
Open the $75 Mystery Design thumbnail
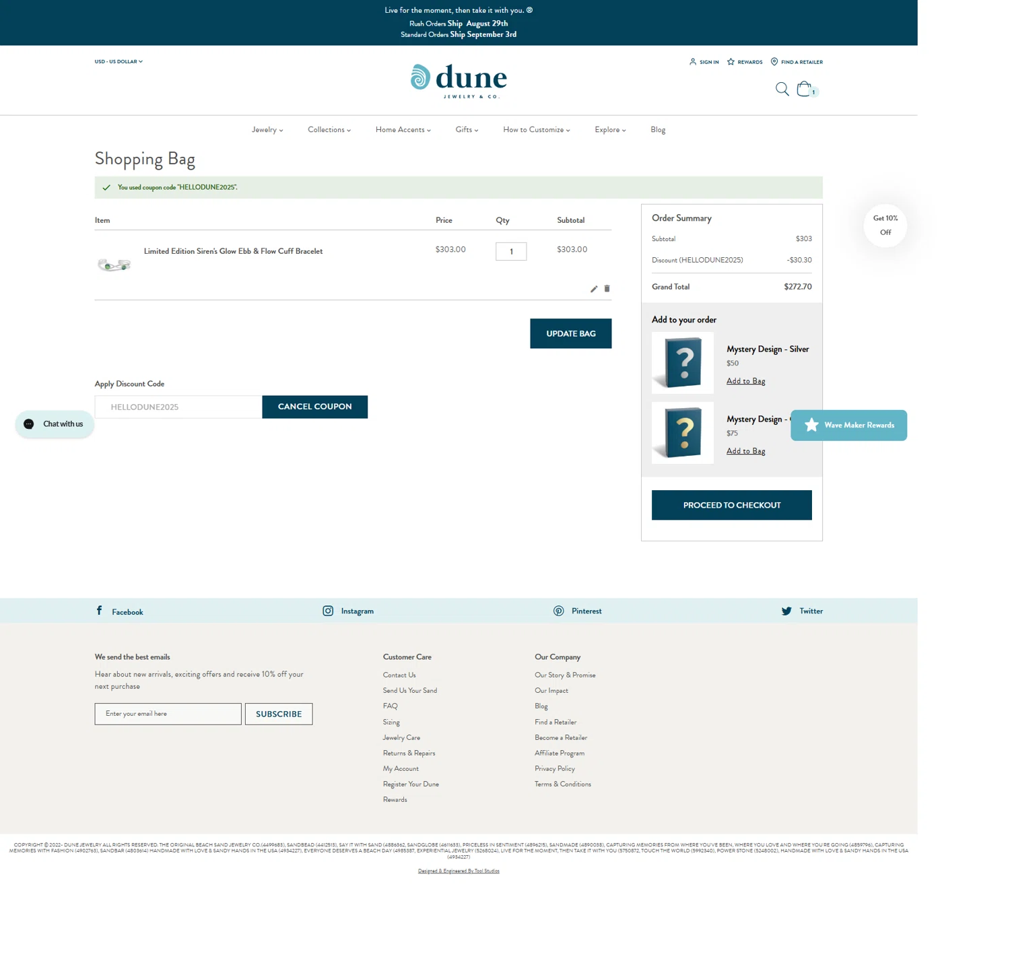pos(682,433)
